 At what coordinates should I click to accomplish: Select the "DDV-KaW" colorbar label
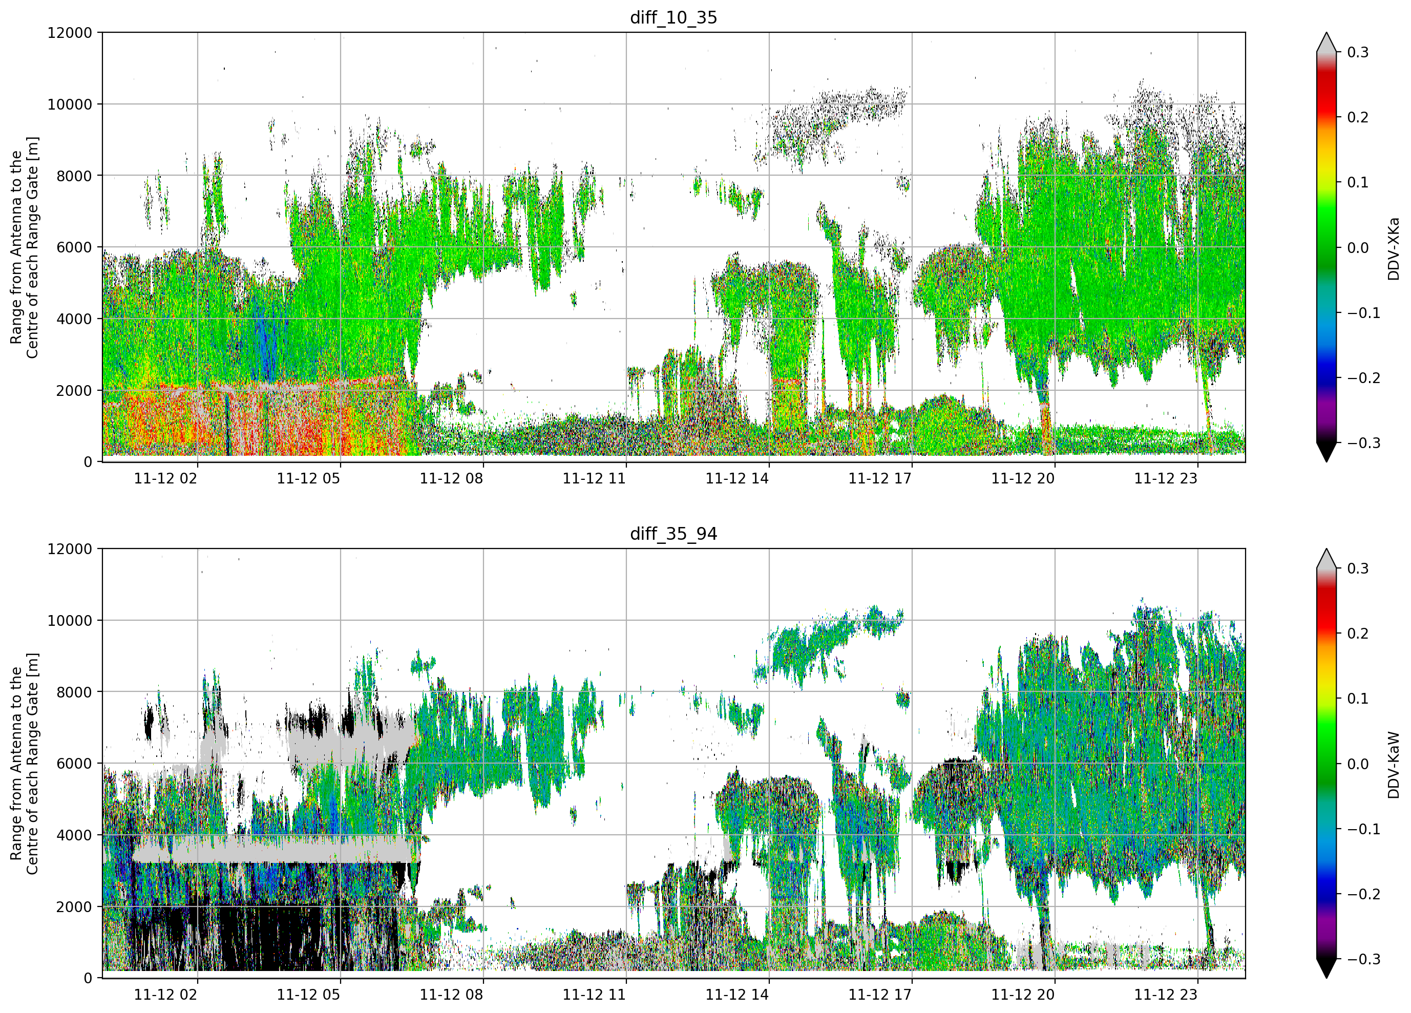1394,765
